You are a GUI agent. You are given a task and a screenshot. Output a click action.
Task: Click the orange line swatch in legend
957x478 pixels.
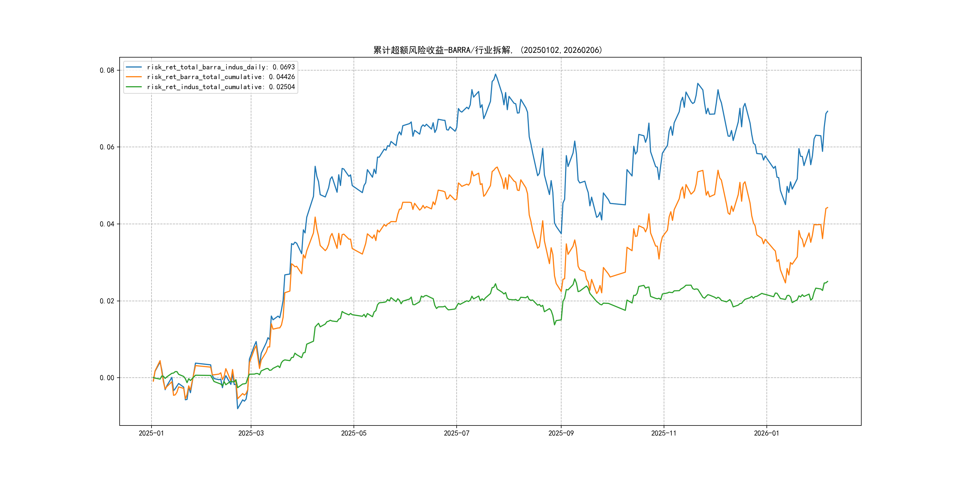134,77
